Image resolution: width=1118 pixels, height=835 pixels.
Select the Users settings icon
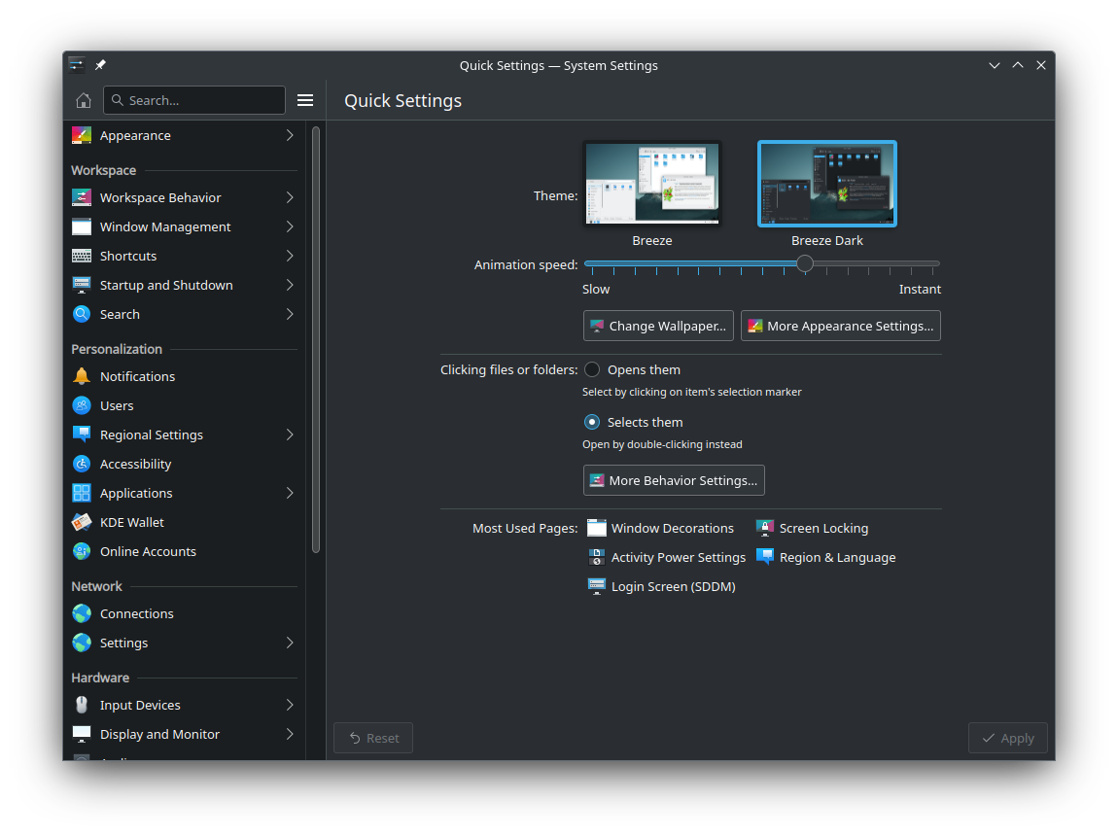83,405
